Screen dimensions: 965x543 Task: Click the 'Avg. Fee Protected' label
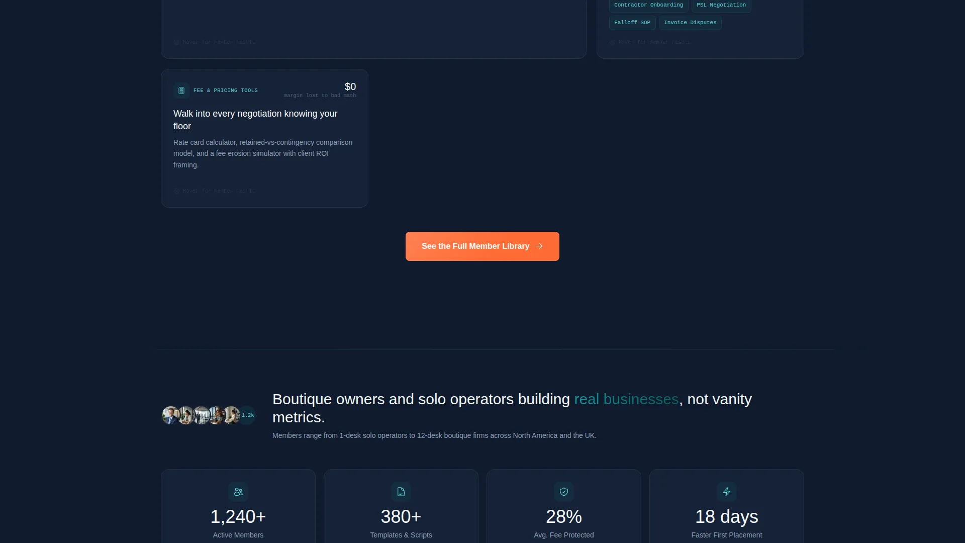pos(564,535)
